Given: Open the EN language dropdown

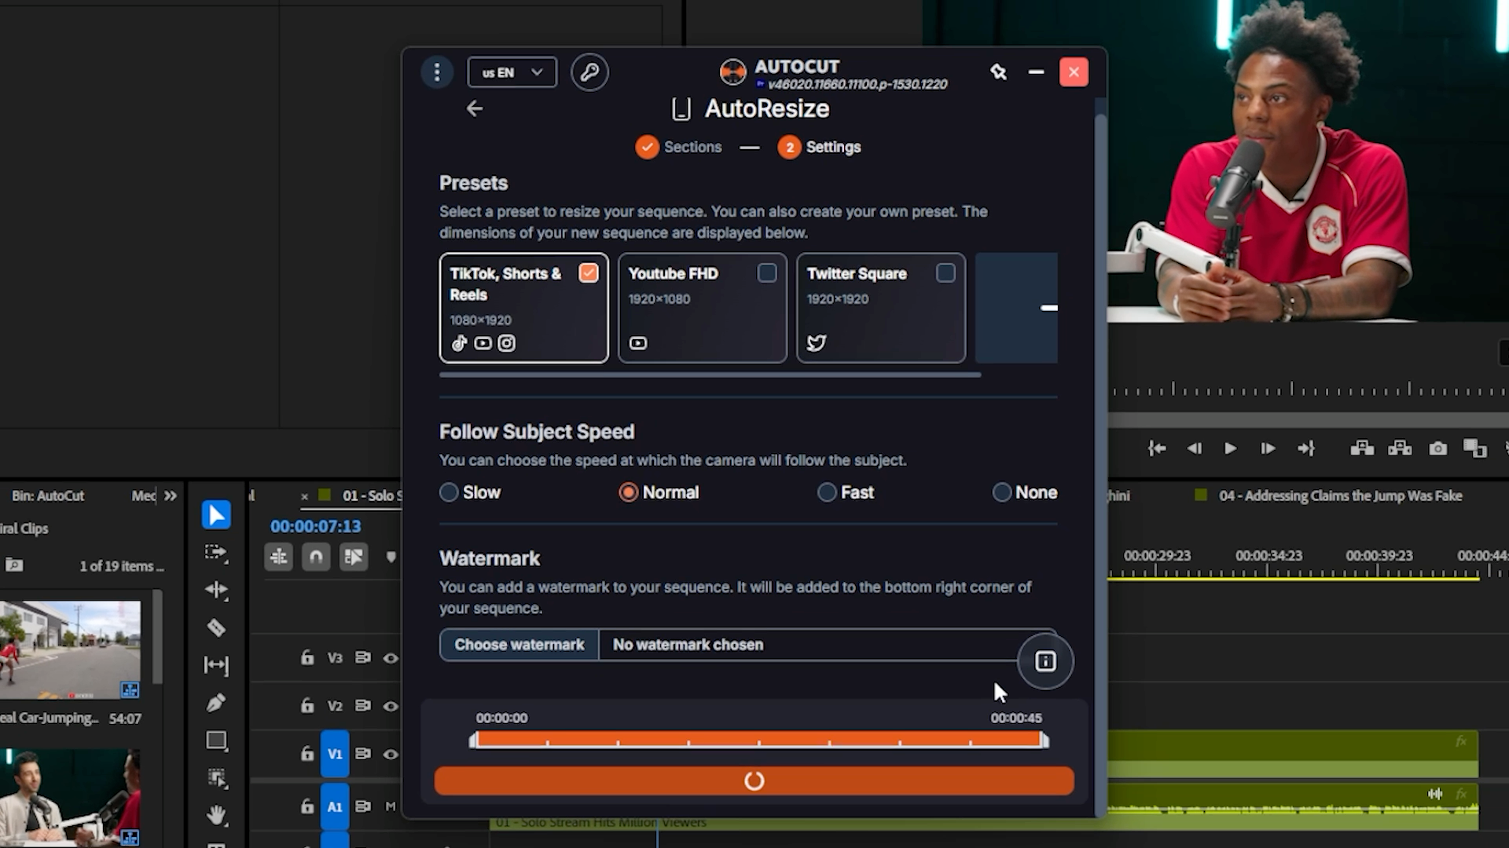Looking at the screenshot, I should (x=512, y=72).
